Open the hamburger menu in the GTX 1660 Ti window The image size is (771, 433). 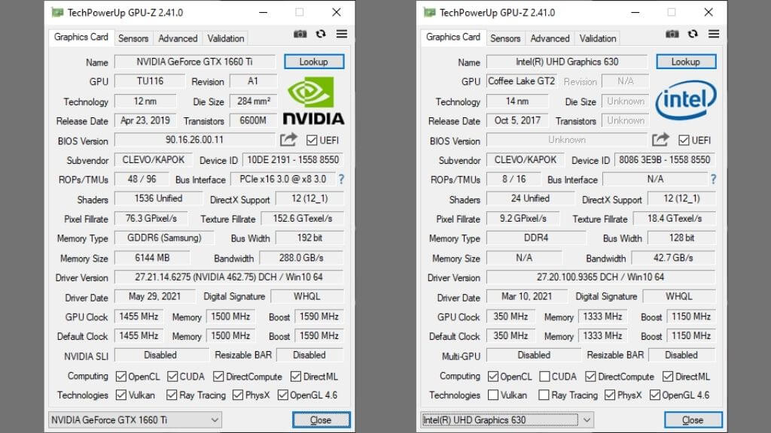coord(342,34)
